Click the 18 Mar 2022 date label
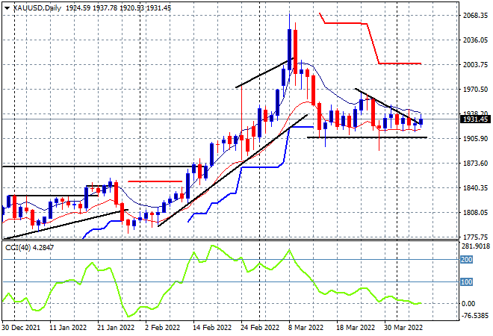Viewport: 493px width, 336px height. click(x=356, y=328)
